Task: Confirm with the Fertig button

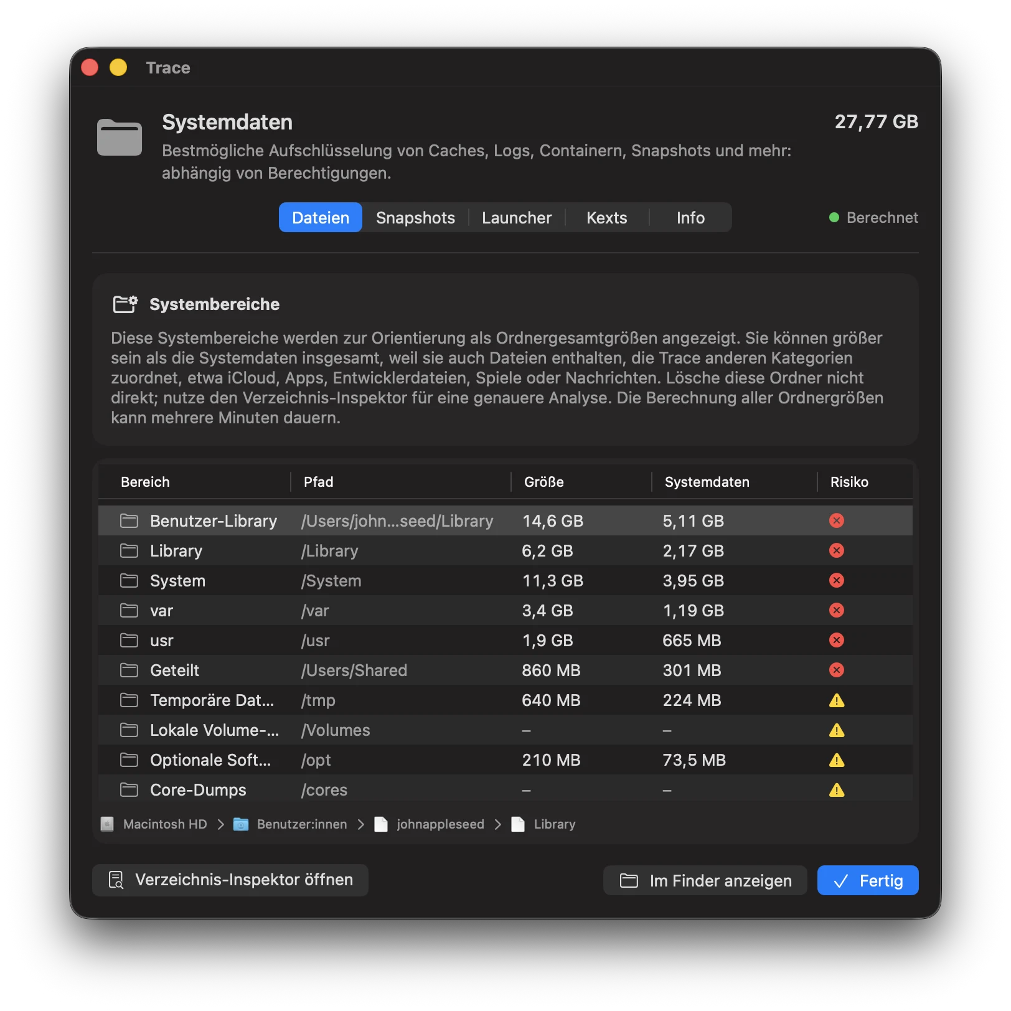Action: click(868, 880)
